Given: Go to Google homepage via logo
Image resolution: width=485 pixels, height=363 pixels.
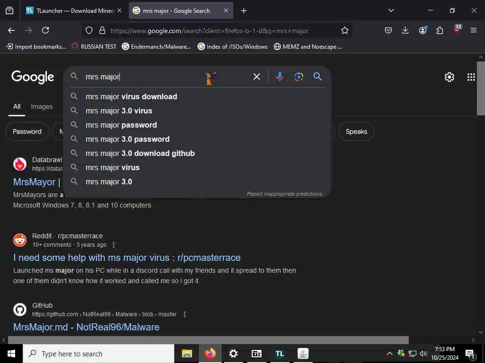Looking at the screenshot, I should [x=33, y=77].
